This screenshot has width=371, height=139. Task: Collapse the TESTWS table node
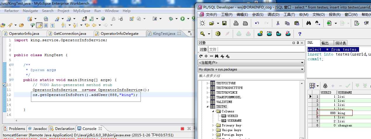pos(208,107)
